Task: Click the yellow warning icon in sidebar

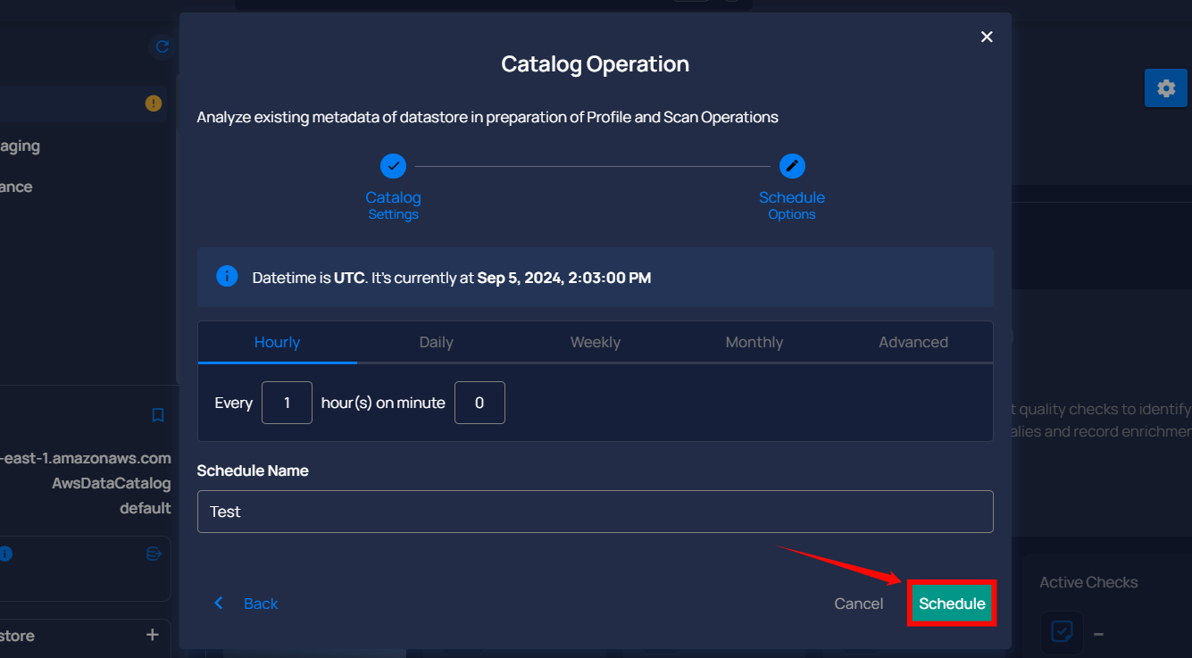Action: (154, 104)
